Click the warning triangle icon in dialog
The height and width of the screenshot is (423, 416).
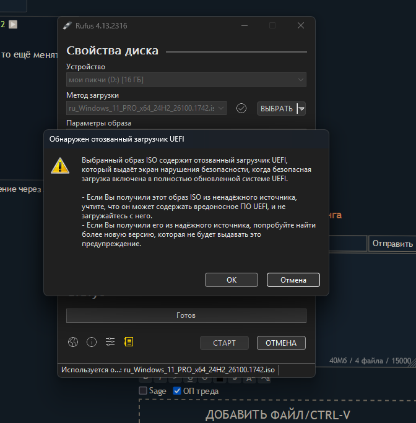pos(60,165)
